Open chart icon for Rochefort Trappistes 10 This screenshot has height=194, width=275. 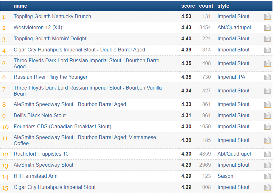click(267, 154)
